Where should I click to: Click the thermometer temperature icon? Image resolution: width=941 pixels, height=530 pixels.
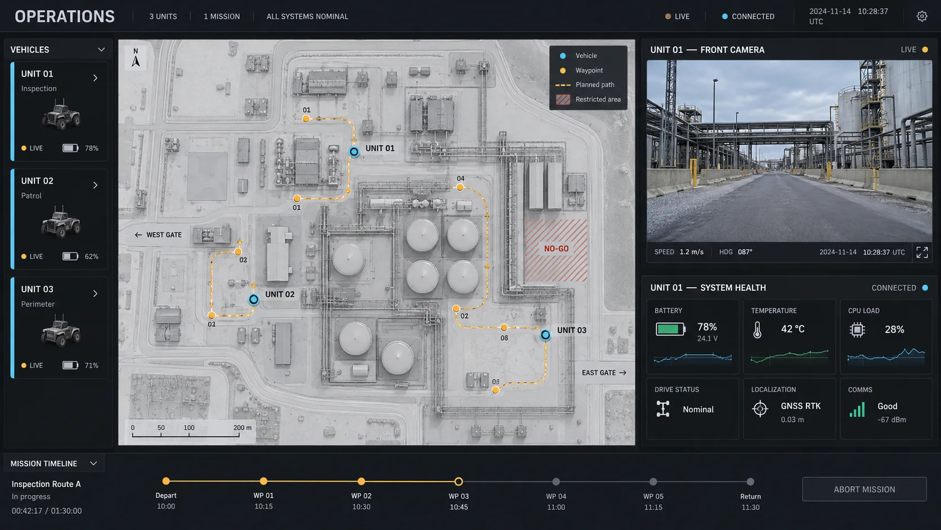[x=758, y=329]
